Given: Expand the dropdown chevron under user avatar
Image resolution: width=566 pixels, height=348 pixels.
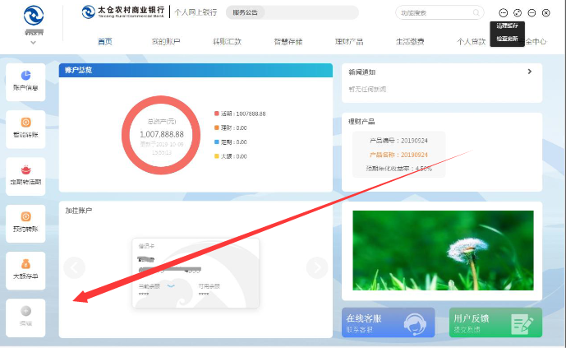Looking at the screenshot, I should pyautogui.click(x=33, y=43).
